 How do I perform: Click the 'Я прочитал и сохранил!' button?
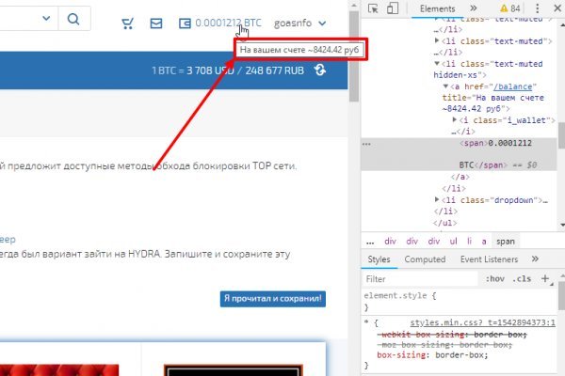click(273, 298)
